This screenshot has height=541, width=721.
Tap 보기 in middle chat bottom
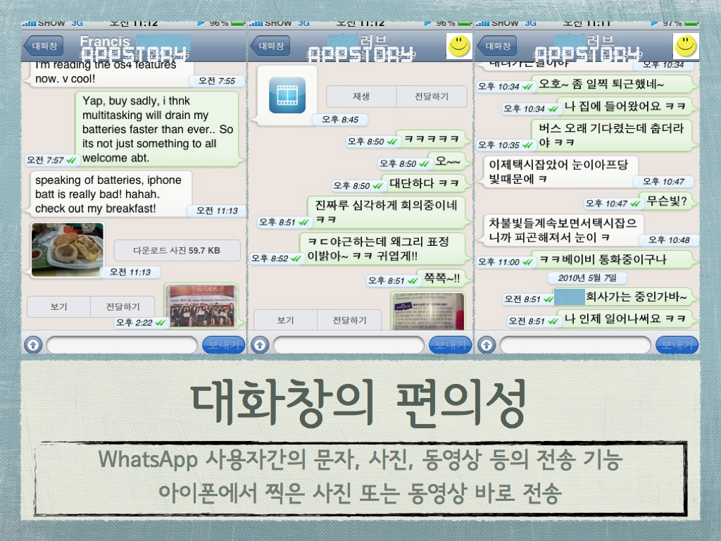click(286, 321)
